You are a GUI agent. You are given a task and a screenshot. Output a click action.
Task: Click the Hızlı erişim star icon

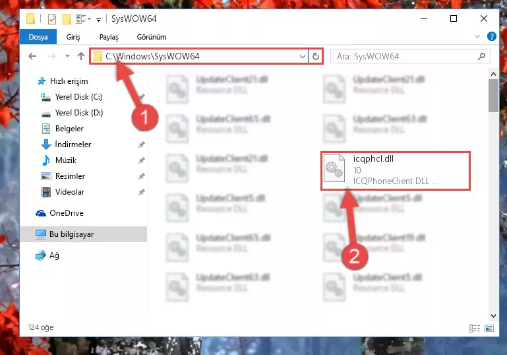click(42, 81)
